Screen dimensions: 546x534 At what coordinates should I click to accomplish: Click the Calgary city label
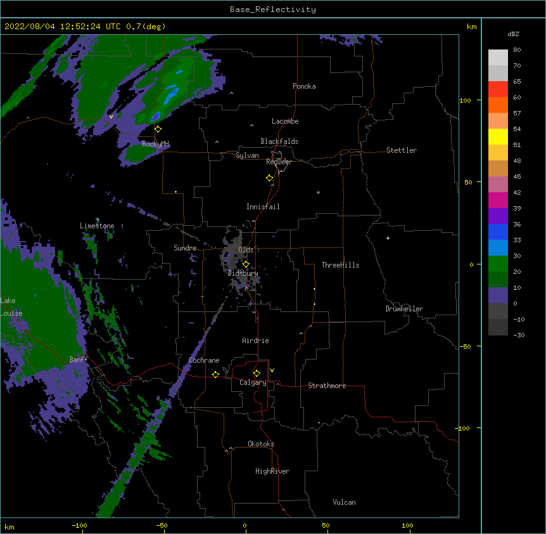[253, 382]
